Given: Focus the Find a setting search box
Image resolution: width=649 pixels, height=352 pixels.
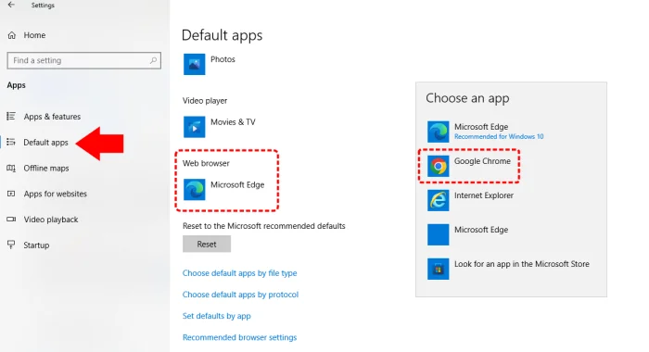Looking at the screenshot, I should click(84, 60).
